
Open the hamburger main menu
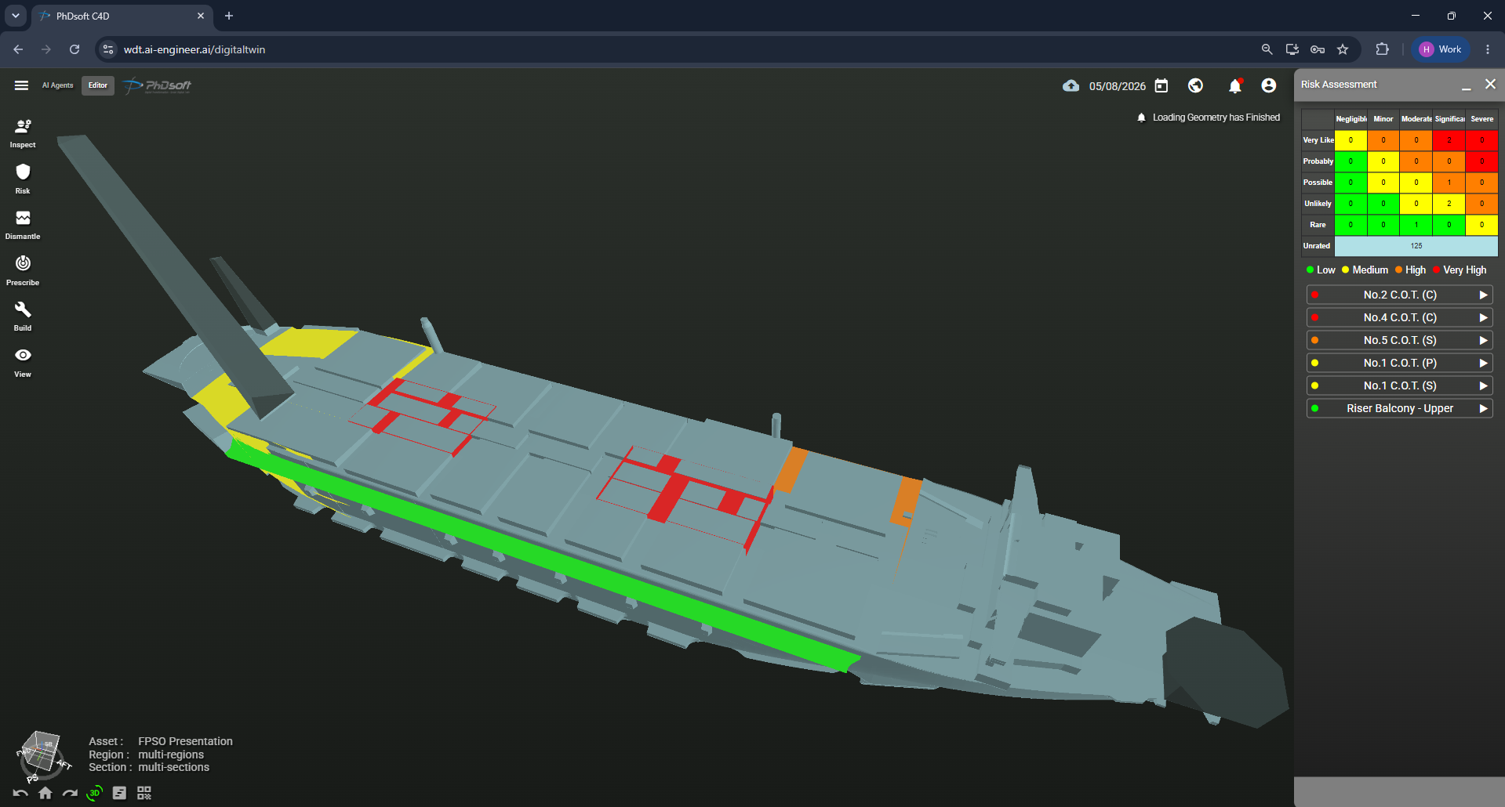coord(21,85)
